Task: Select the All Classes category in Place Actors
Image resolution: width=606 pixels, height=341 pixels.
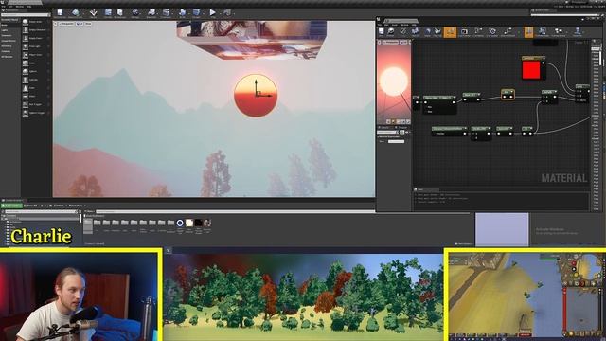Action: click(x=7, y=57)
